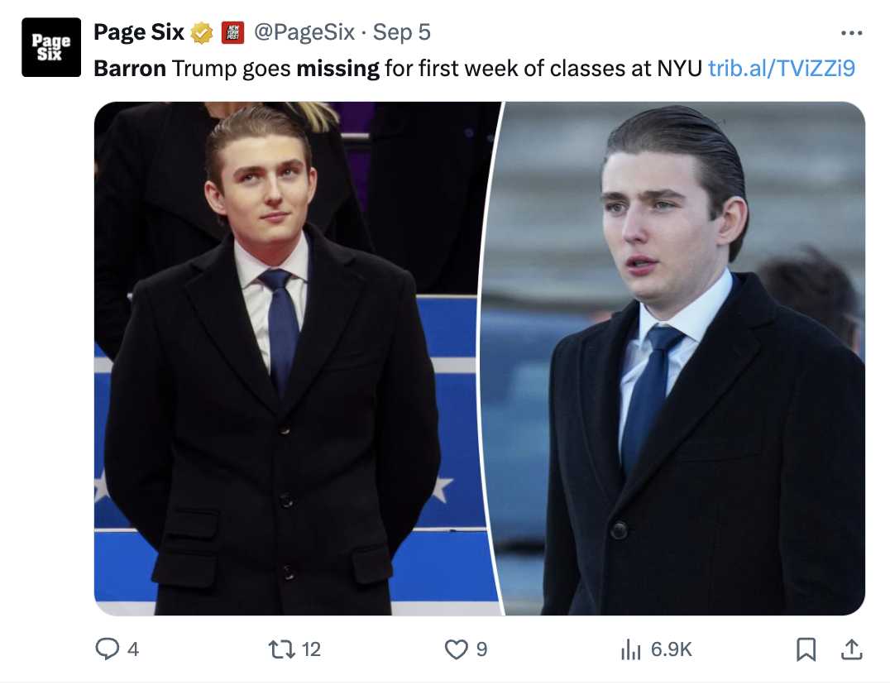Click the 6.9K views count
890x685 pixels.
click(671, 649)
